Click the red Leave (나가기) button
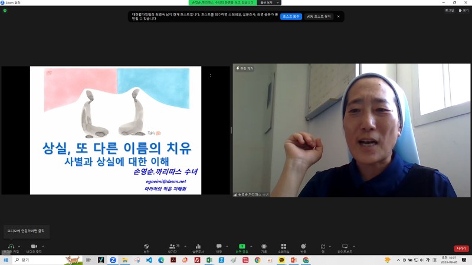This screenshot has height=265, width=472. coord(461,248)
